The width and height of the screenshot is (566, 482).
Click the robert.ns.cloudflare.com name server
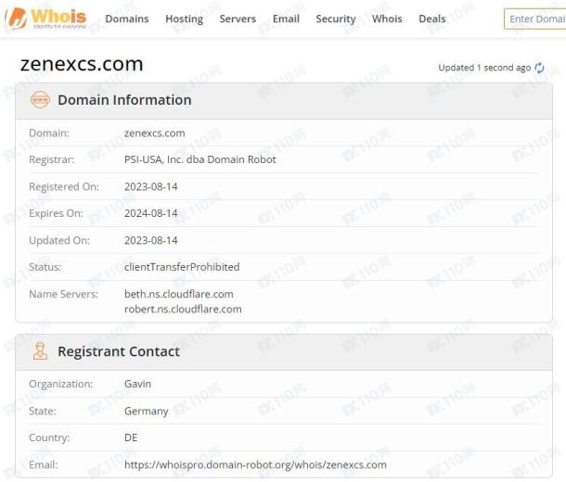tap(183, 309)
